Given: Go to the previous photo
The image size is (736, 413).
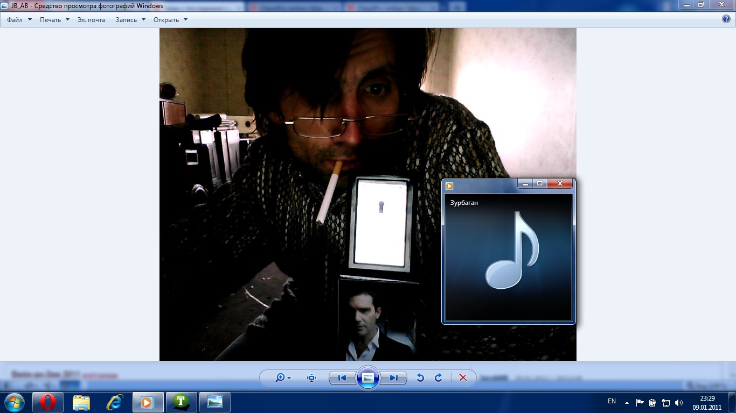Looking at the screenshot, I should click(x=342, y=378).
